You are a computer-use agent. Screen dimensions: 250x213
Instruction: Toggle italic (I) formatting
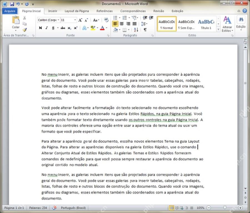(47, 28)
